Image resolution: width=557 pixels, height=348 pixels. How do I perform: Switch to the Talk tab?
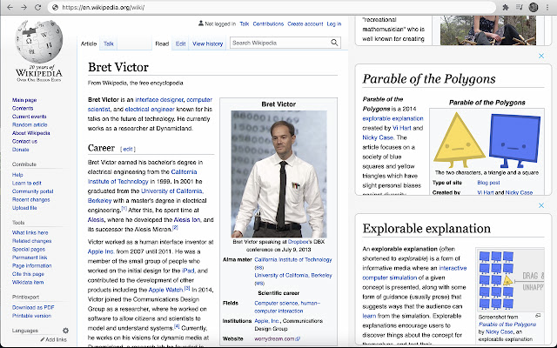(109, 43)
